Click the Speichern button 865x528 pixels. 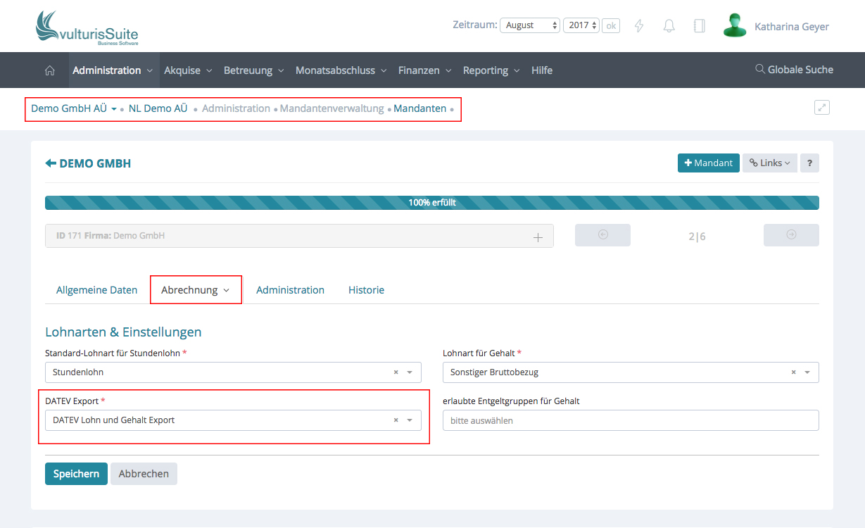(x=76, y=474)
